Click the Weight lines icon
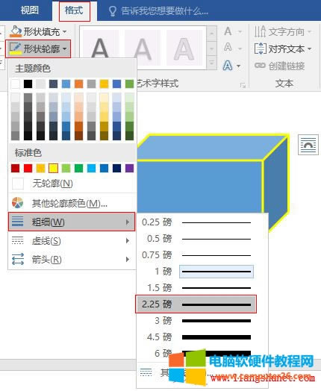This screenshot has width=321, height=391. (x=17, y=222)
